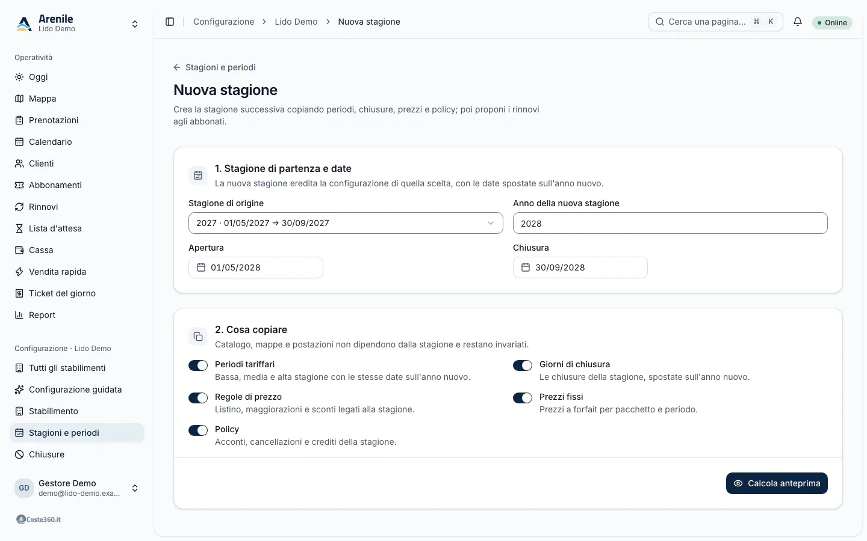Click the Configurazione guidata sparkle icon
Image resolution: width=867 pixels, height=541 pixels.
(19, 390)
